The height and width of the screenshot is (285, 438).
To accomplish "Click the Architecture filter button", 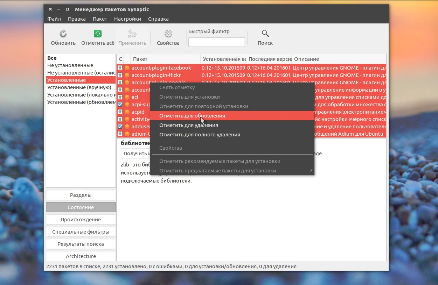I will (x=81, y=256).
